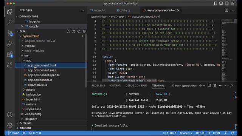Click the code minimap overview
242x136 pixels.
point(228,50)
